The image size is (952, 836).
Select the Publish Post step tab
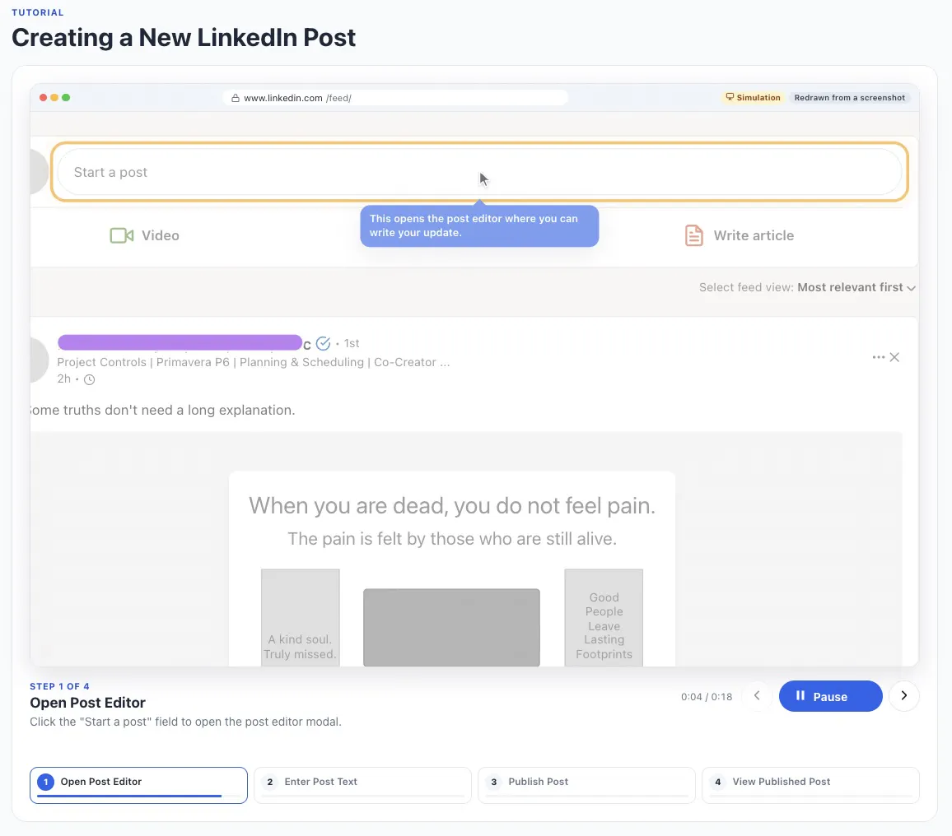tap(586, 785)
